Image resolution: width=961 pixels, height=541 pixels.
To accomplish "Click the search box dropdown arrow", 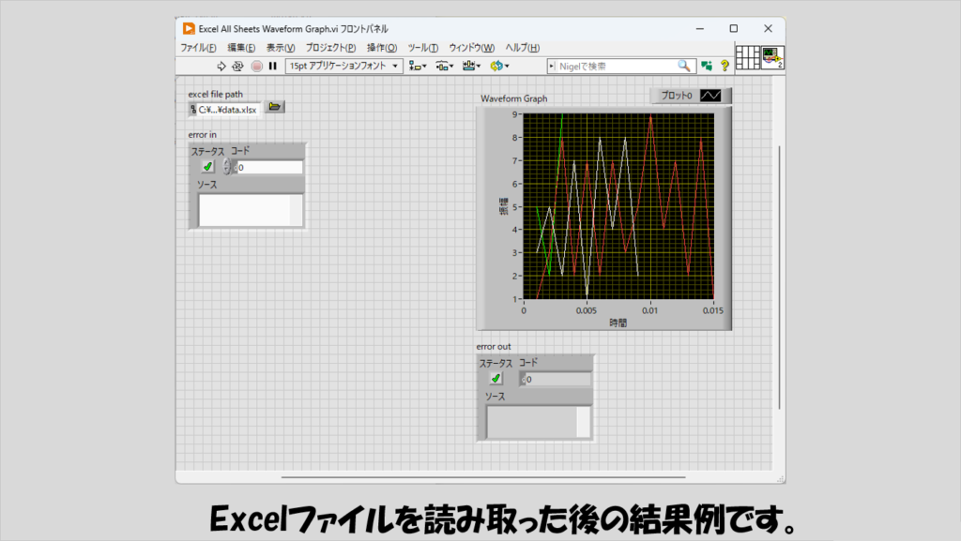I will tap(552, 66).
